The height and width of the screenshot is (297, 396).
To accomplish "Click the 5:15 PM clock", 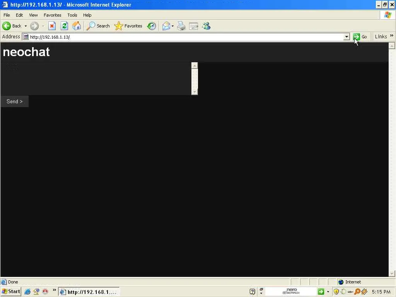I will 381,292.
